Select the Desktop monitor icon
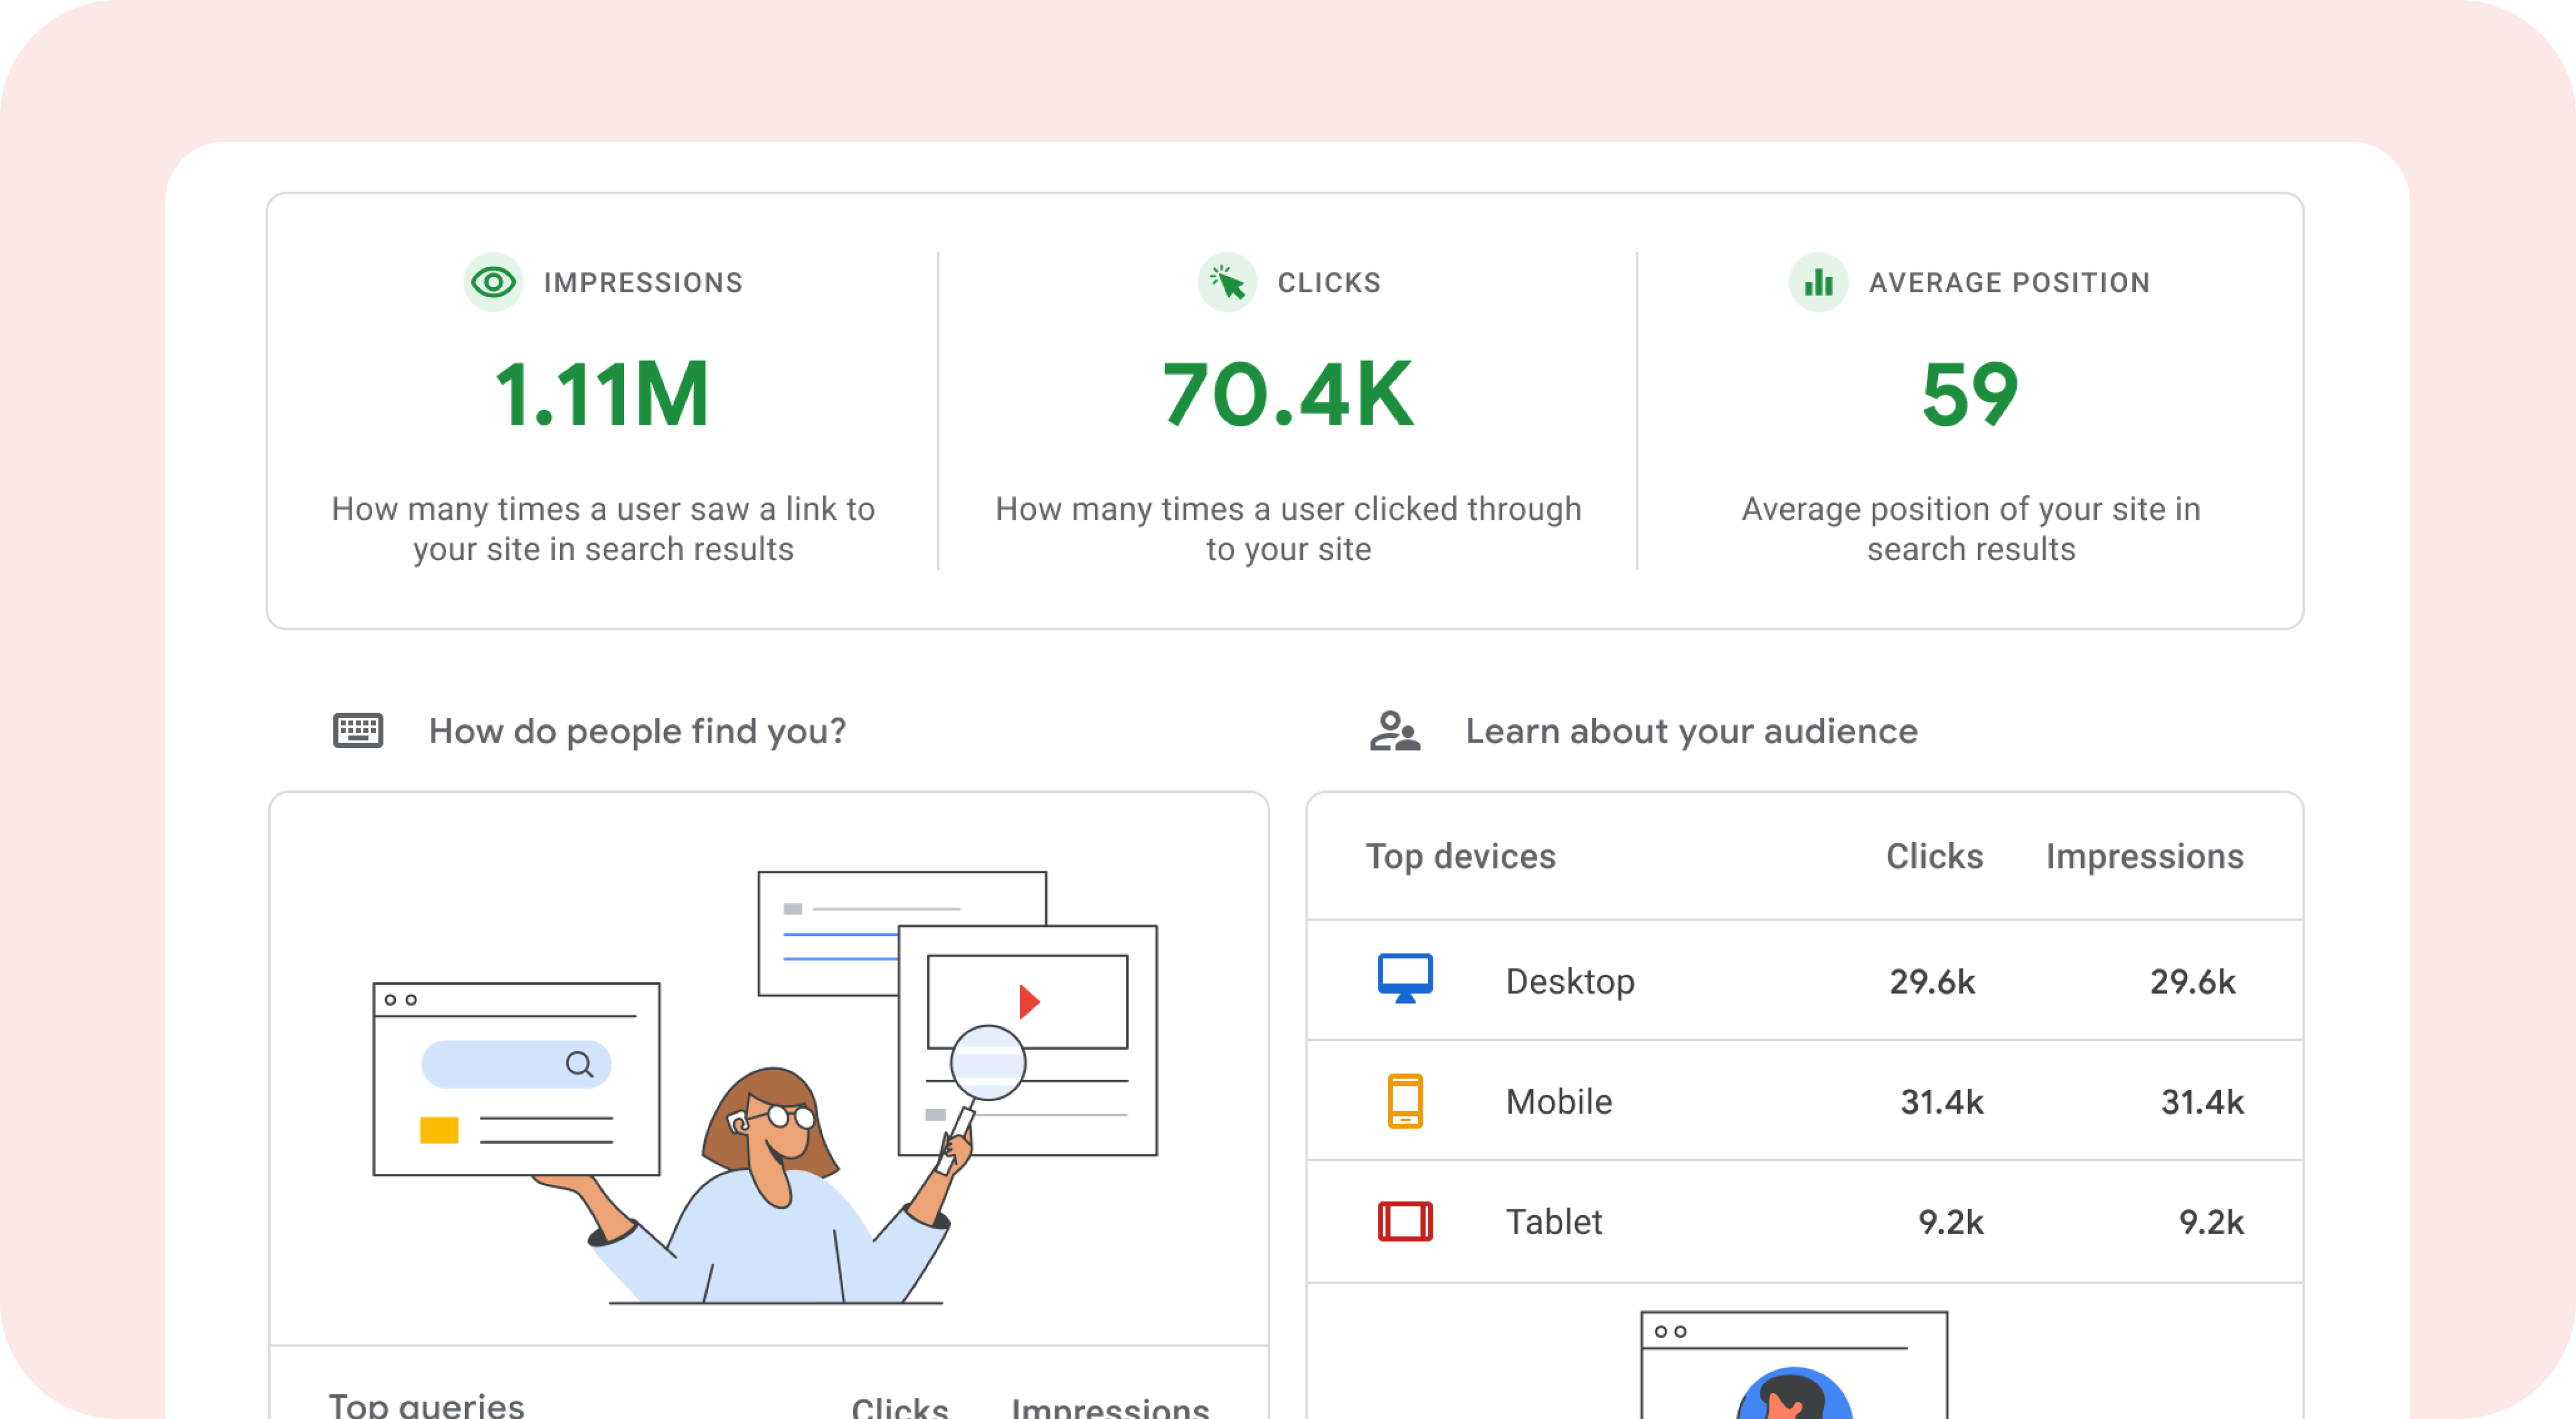This screenshot has width=2576, height=1419. point(1405,979)
